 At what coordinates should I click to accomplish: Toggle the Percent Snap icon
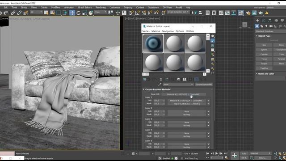(144, 13)
